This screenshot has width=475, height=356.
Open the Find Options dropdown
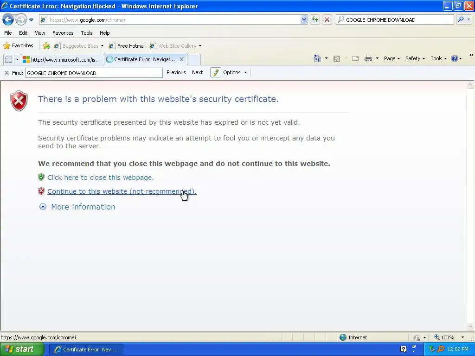235,72
